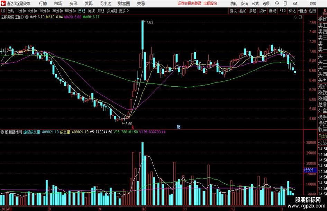Click the MA10: 6.84 label
Screen dimensions: 327x211
(54, 17)
